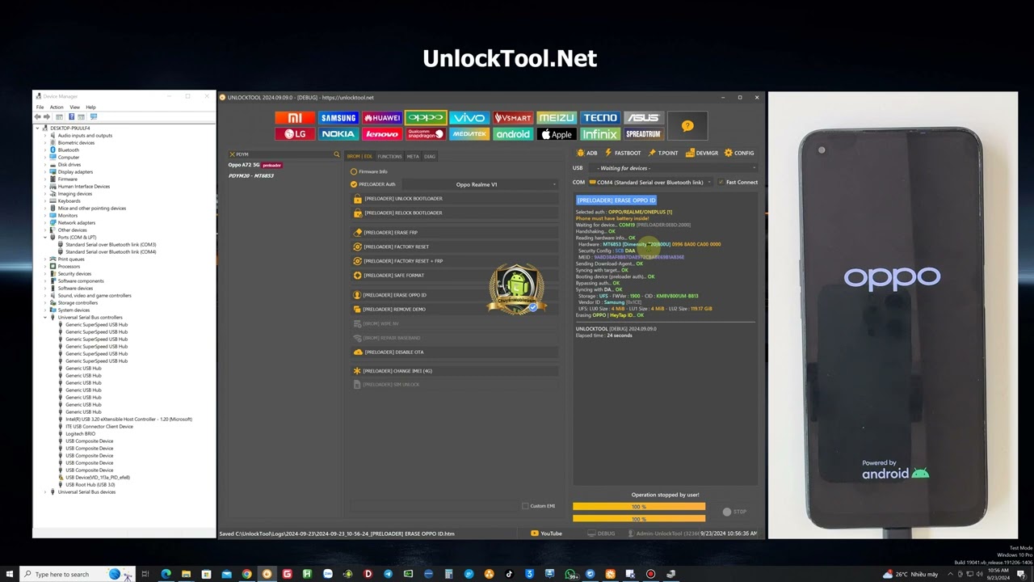Select the Nokia brand icon
The image size is (1034, 582).
pos(338,134)
